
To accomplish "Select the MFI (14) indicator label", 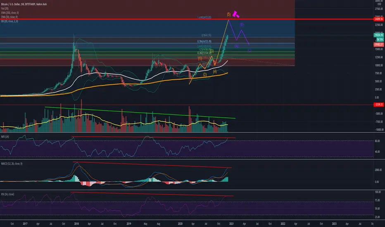I will (x=5, y=137).
